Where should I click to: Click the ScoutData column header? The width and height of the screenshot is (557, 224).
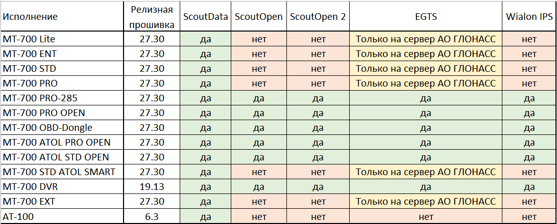pos(206,17)
